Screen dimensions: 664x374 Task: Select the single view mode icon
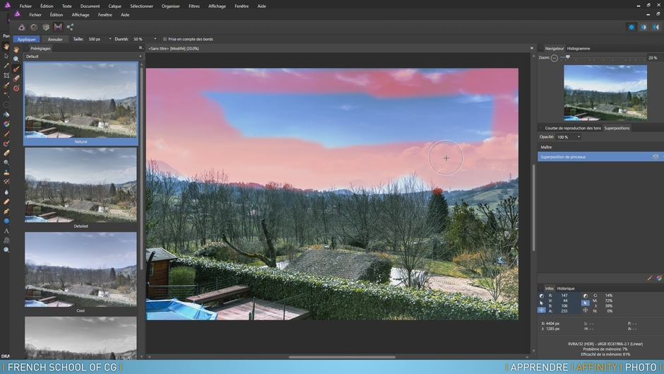(632, 27)
